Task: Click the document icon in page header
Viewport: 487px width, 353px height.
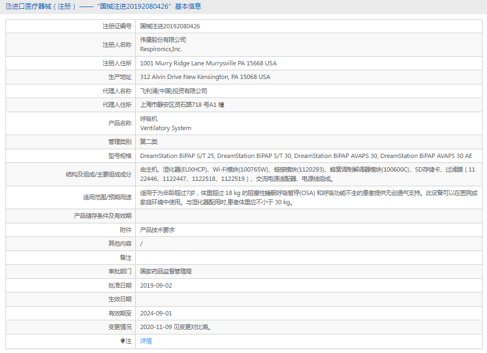Action: 9,7
